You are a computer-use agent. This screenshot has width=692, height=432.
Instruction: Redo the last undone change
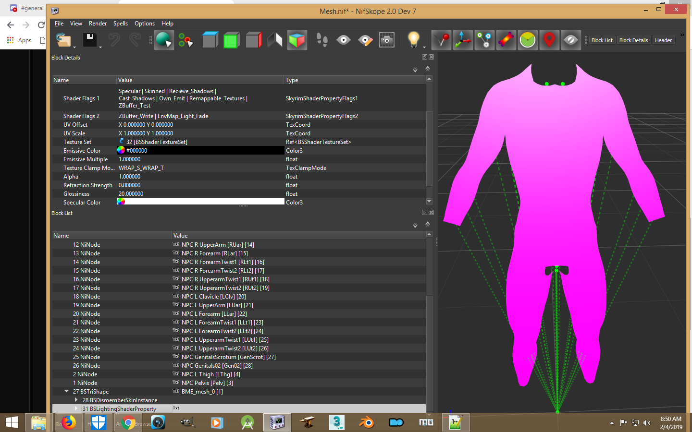(135, 40)
